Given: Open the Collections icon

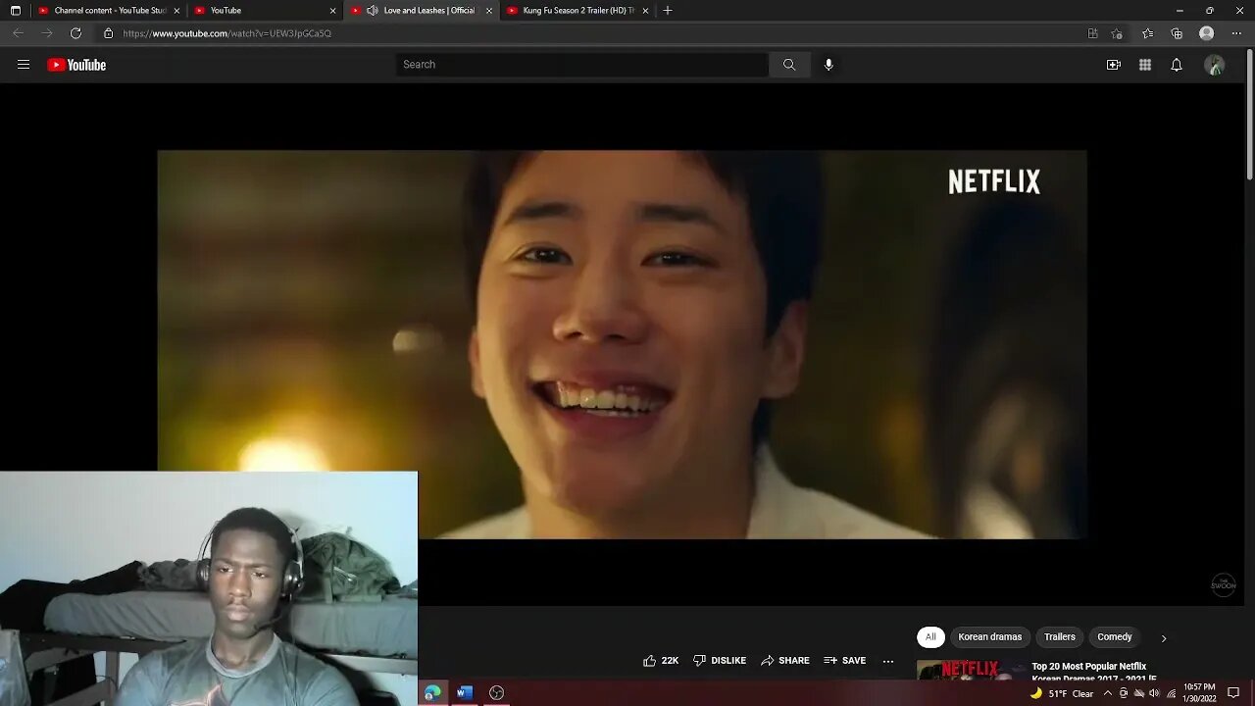Looking at the screenshot, I should tap(1178, 33).
